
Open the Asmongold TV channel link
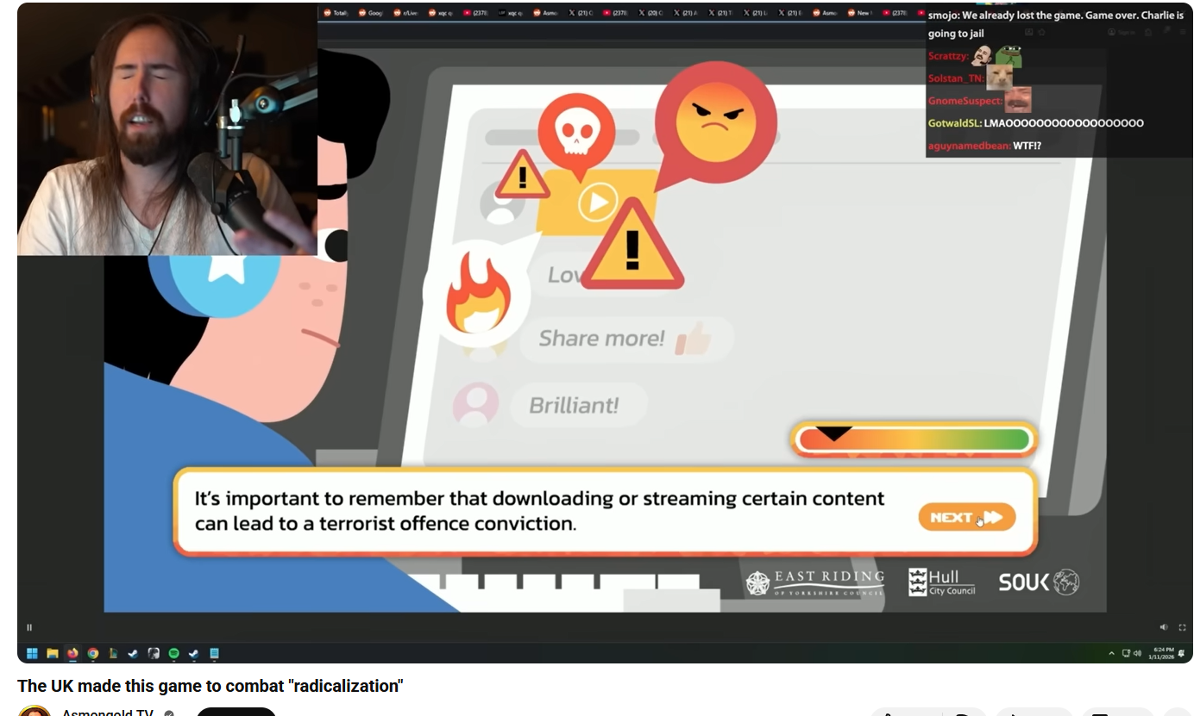click(107, 712)
